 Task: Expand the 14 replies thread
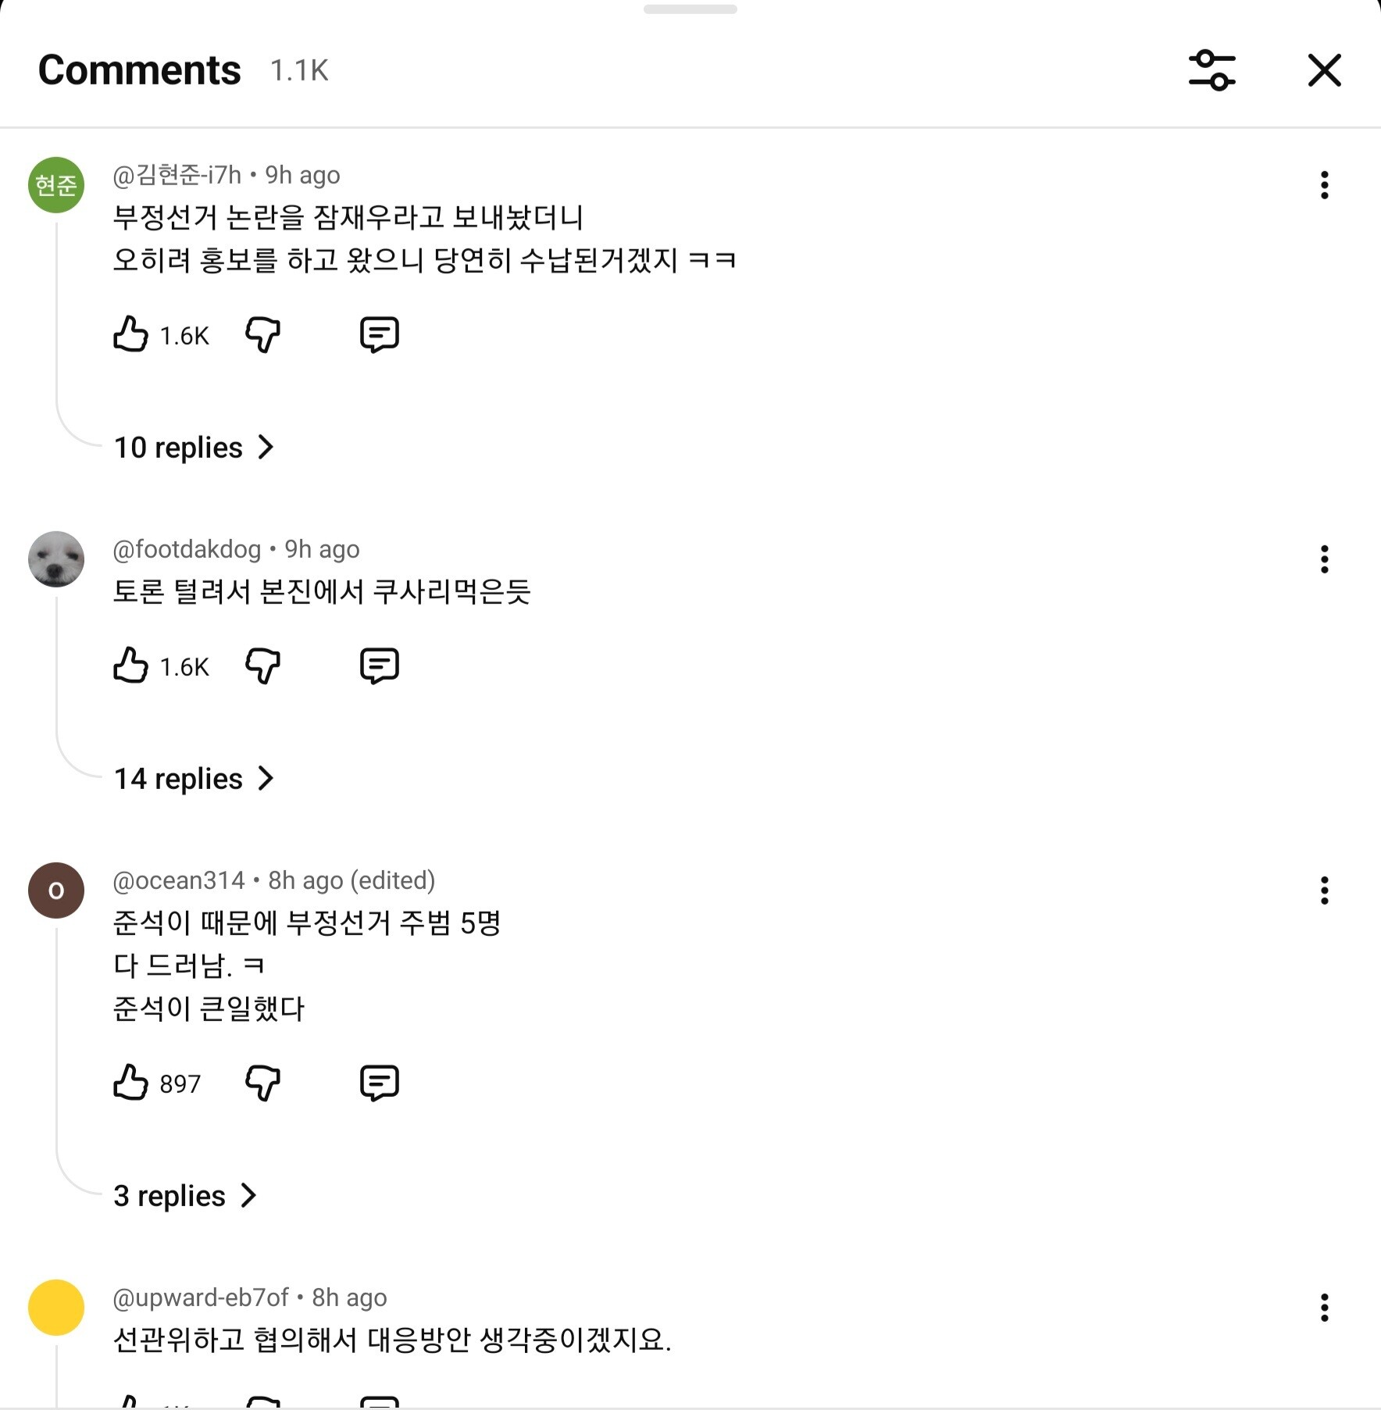(x=193, y=779)
